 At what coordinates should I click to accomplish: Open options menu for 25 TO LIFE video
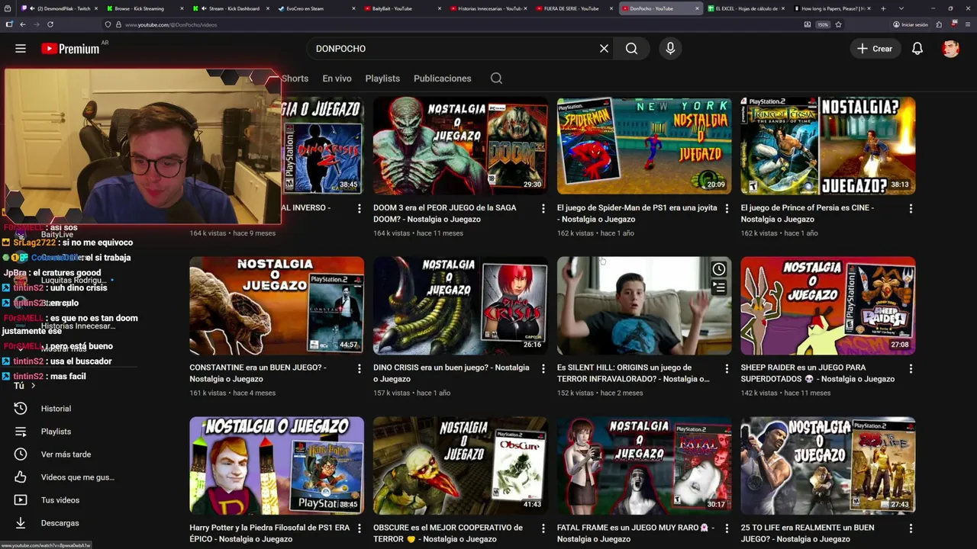(911, 528)
